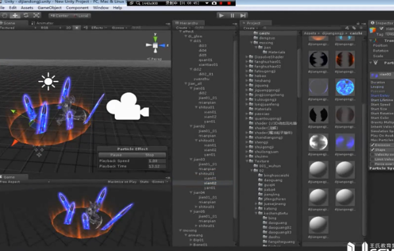Collapse the Transform component foldout
Image resolution: width=394 pixels, height=251 pixels.
coord(370,41)
